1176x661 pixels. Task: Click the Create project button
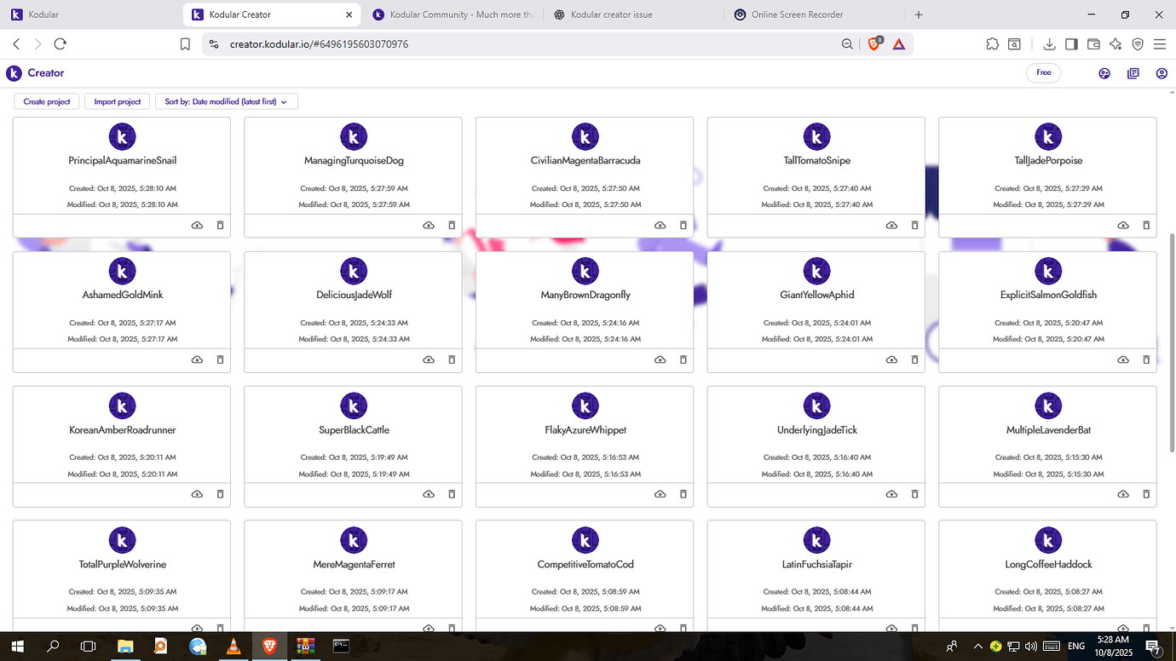click(46, 101)
